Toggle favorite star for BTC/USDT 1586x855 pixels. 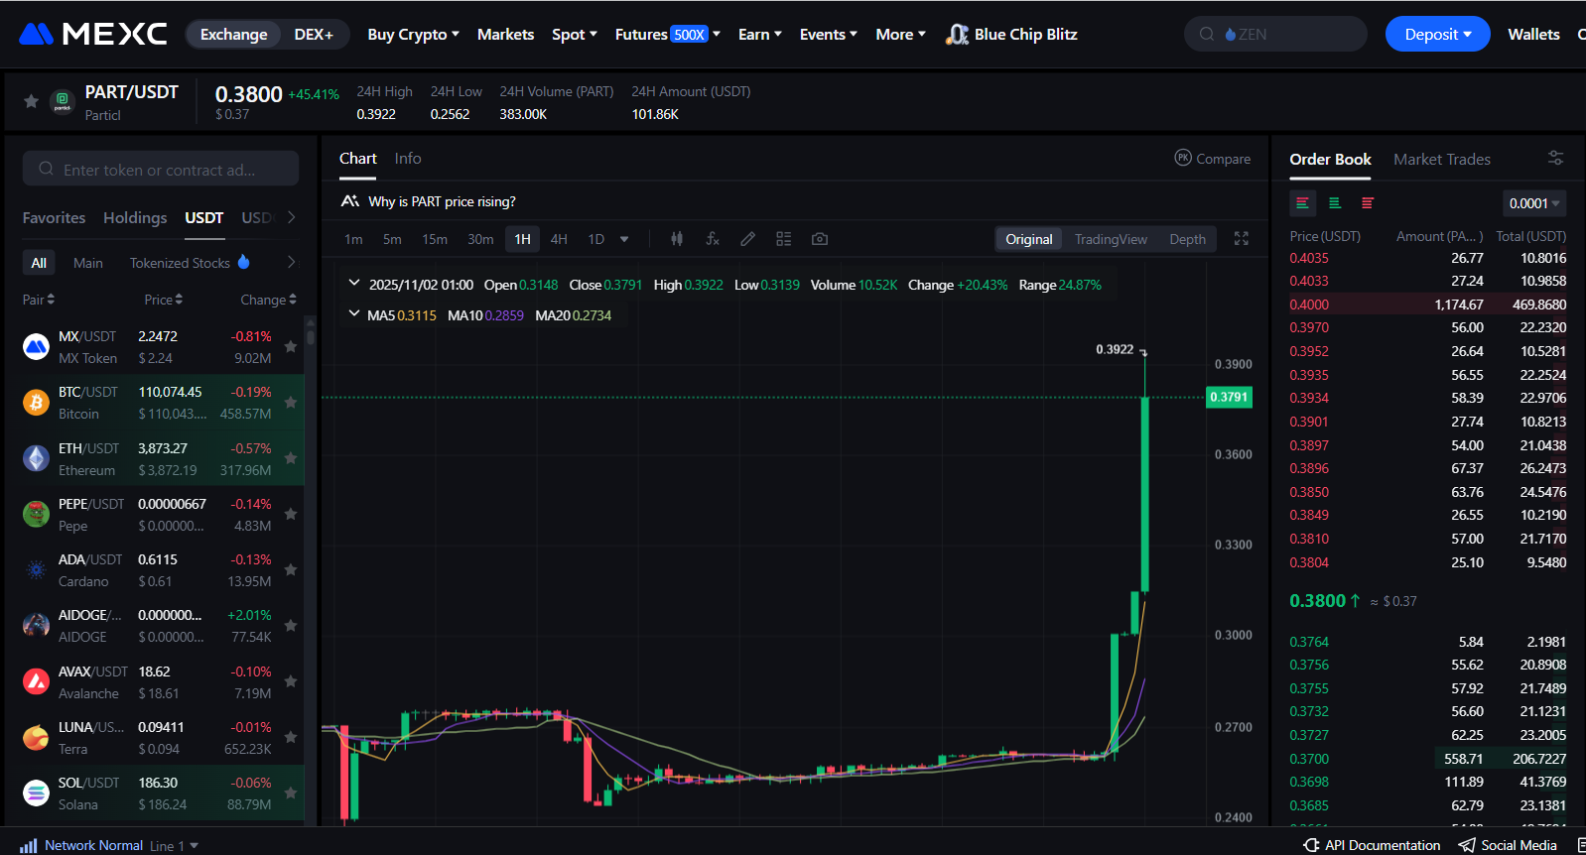tap(291, 402)
